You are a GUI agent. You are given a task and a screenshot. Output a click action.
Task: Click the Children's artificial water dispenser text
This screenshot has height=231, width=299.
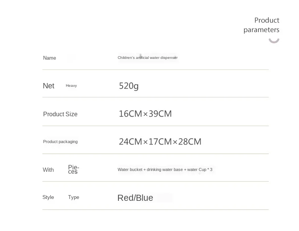point(147,58)
